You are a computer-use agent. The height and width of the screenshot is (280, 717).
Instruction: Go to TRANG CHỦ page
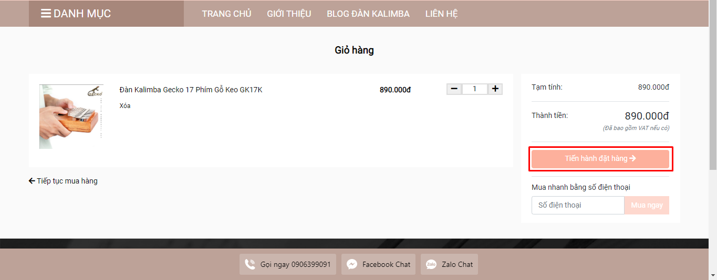pyautogui.click(x=226, y=14)
